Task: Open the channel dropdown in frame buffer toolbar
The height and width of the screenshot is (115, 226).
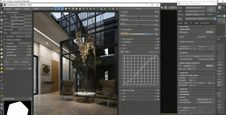Action: click(x=41, y=9)
